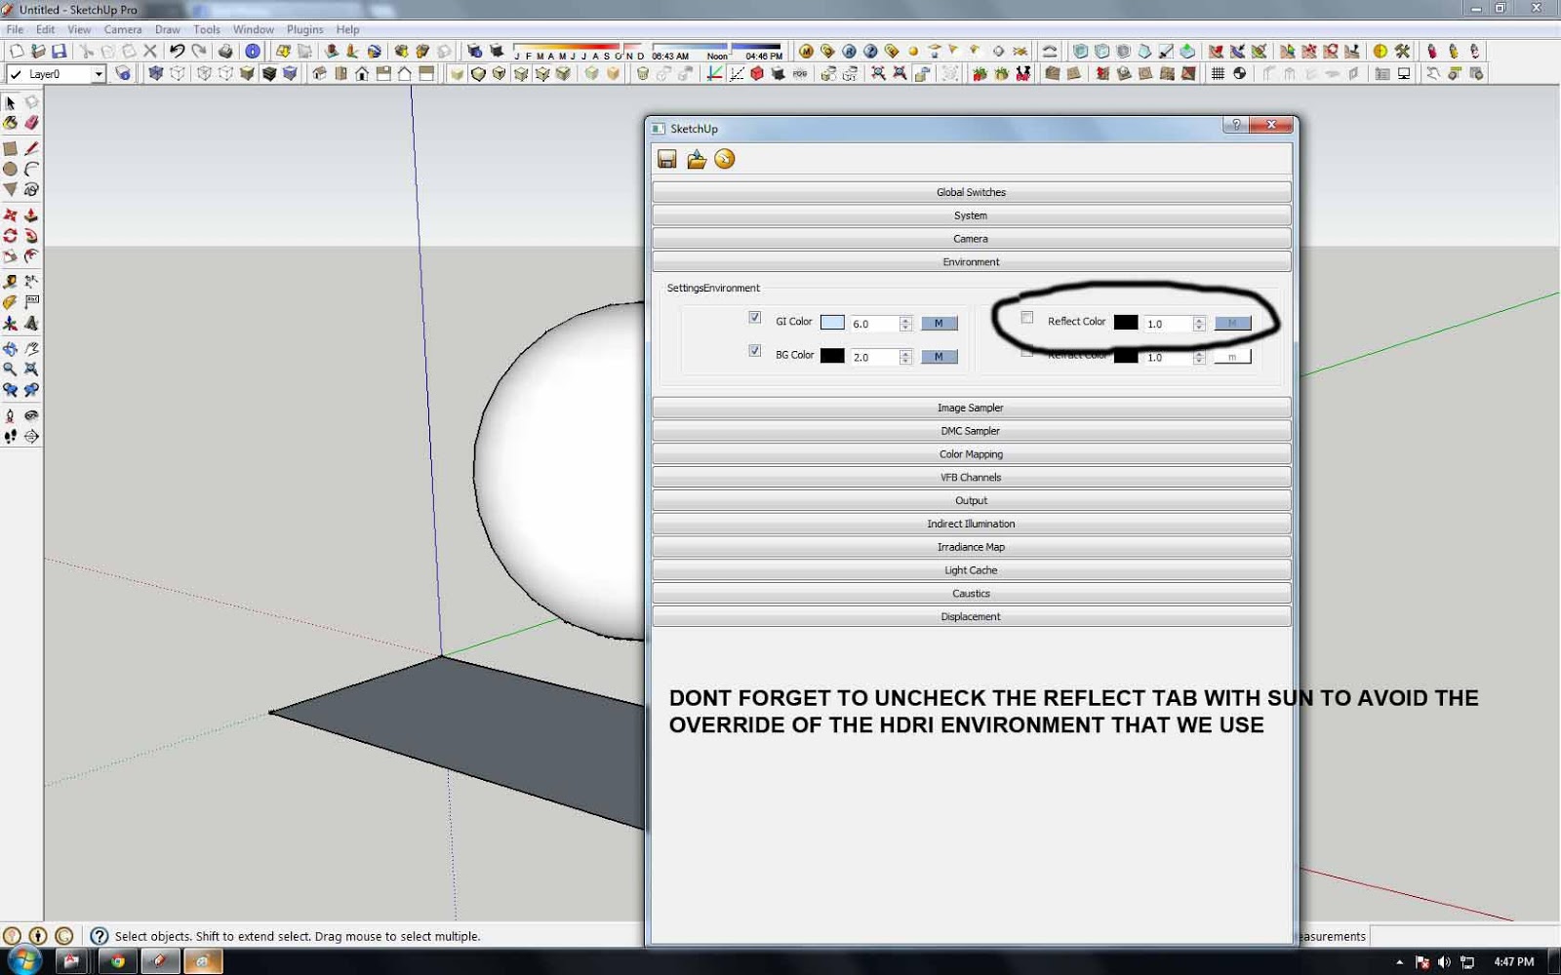Image resolution: width=1561 pixels, height=975 pixels.
Task: Save render settings using the save icon
Action: click(667, 159)
